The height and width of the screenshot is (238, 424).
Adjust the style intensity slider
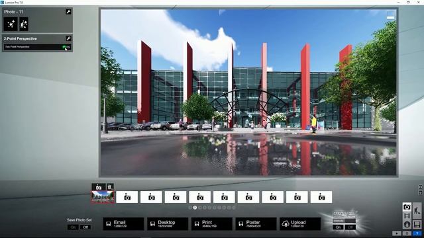[344, 221]
